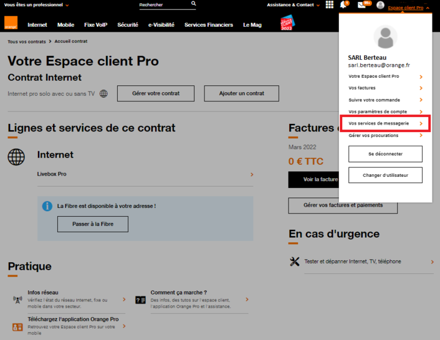Click Se déconnecter button
Screen dimensions: 440x340
point(385,154)
